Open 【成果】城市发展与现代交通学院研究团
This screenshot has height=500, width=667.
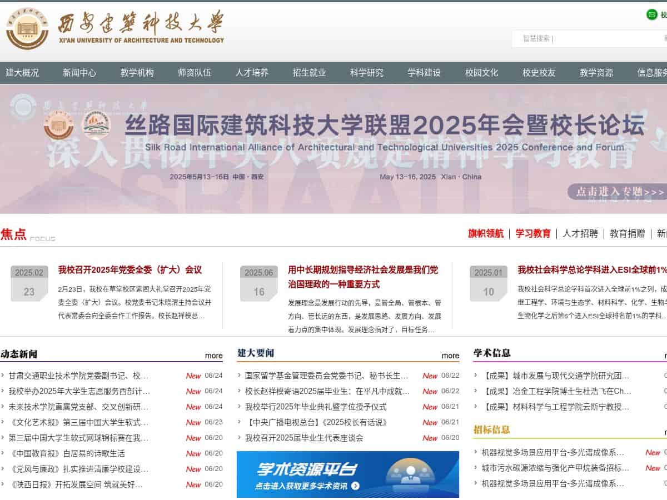(x=555, y=376)
